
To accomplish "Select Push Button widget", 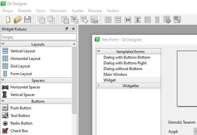I will click(x=36, y=108).
